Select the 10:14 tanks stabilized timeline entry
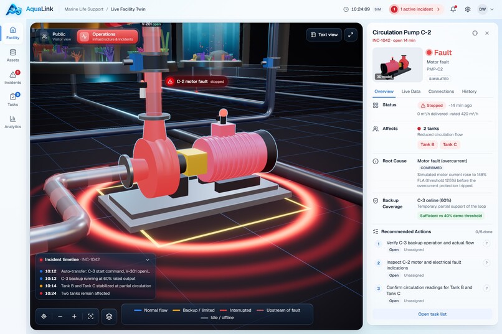Viewport: 502px width, 334px height. pos(95,285)
